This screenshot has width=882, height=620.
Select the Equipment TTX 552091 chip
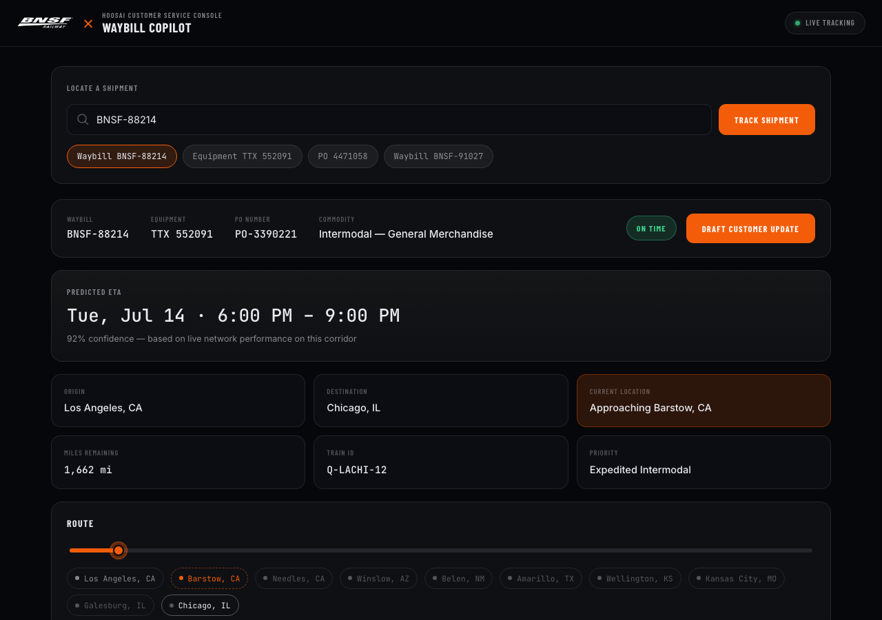pyautogui.click(x=242, y=156)
